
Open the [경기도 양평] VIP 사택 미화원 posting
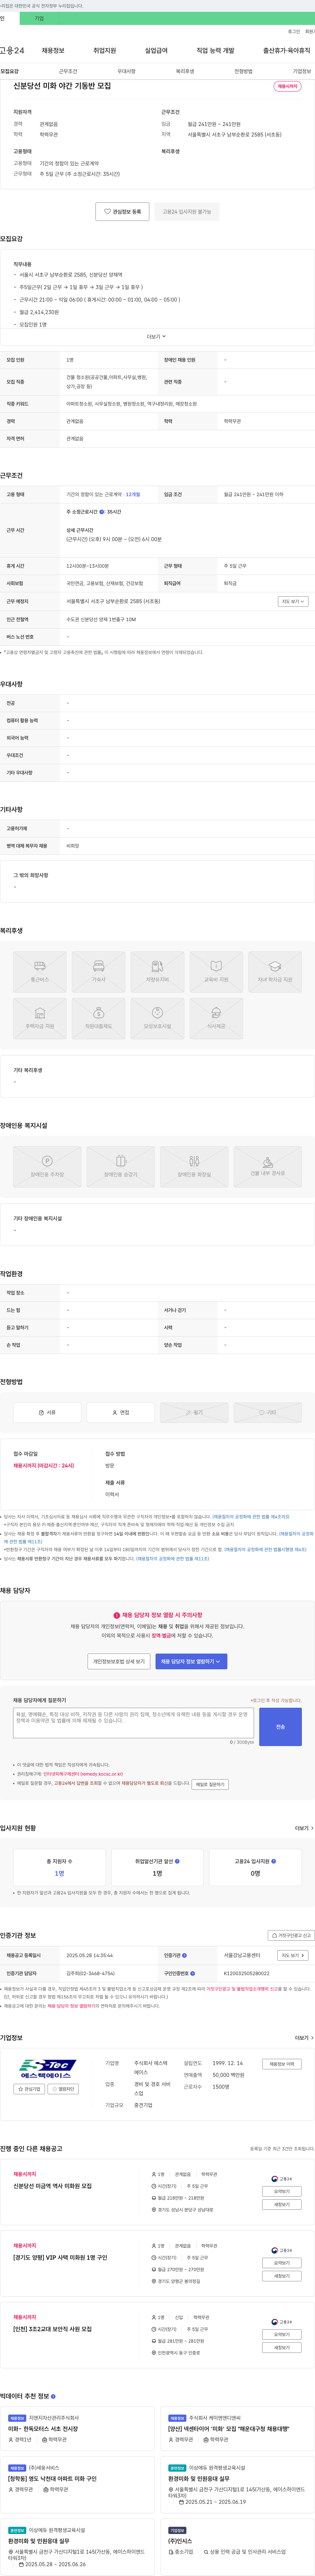pos(60,2257)
